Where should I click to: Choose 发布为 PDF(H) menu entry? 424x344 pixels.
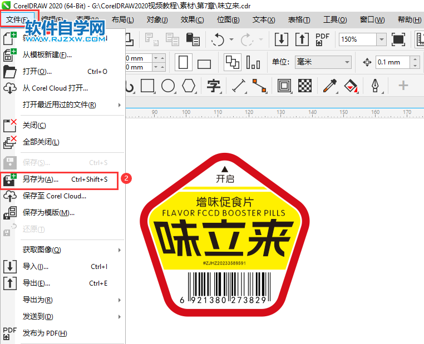point(63,333)
